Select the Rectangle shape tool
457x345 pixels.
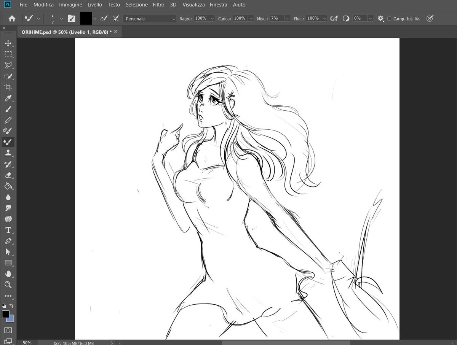point(8,263)
